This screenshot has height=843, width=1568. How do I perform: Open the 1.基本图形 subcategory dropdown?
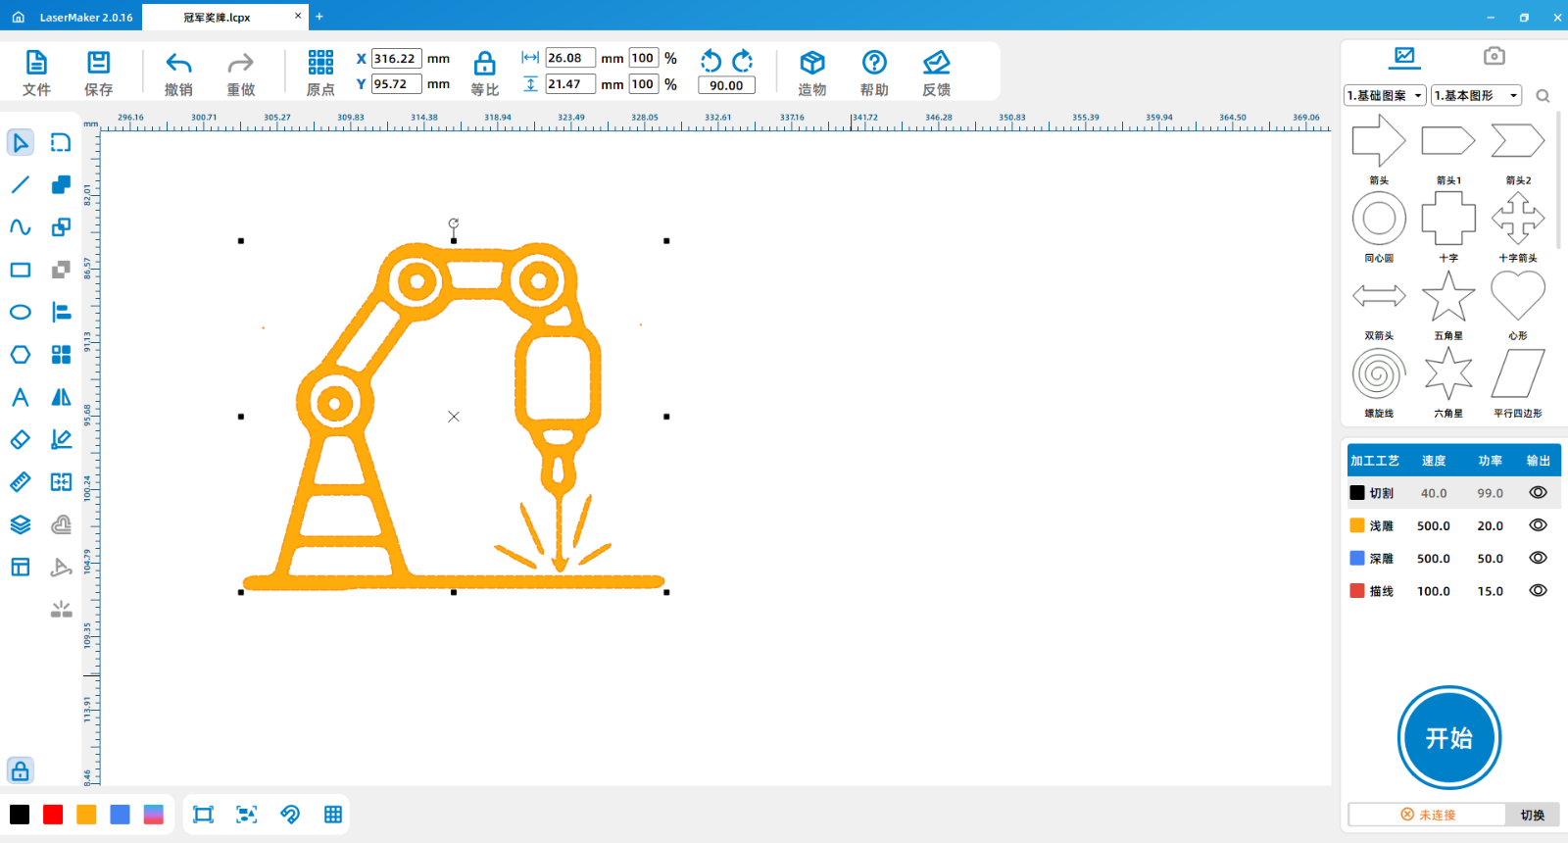[1476, 95]
